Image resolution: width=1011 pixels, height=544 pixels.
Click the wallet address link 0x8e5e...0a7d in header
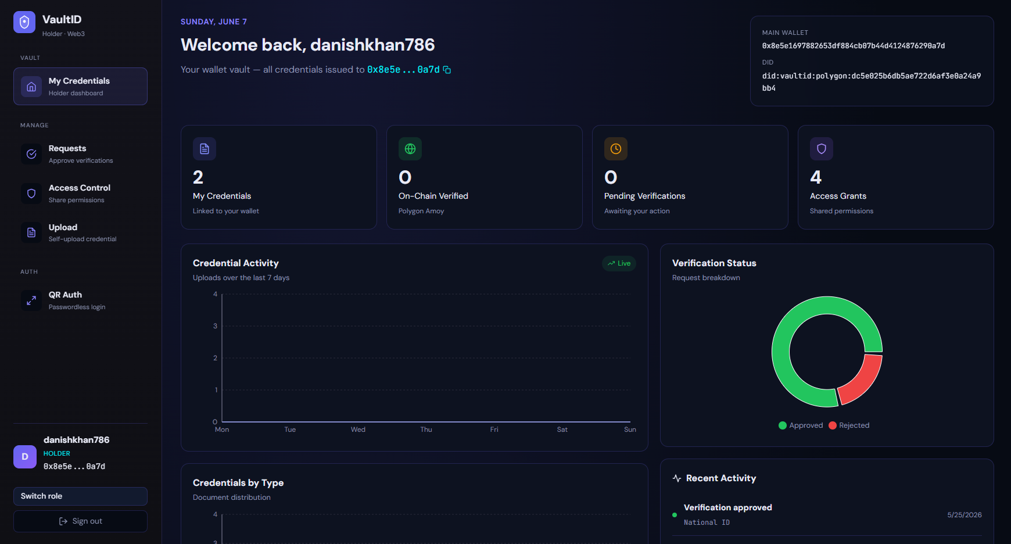403,70
